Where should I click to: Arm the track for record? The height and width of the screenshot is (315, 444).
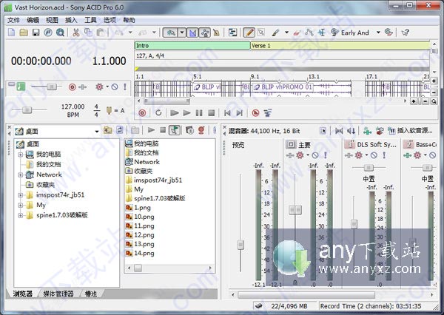pos(73,87)
